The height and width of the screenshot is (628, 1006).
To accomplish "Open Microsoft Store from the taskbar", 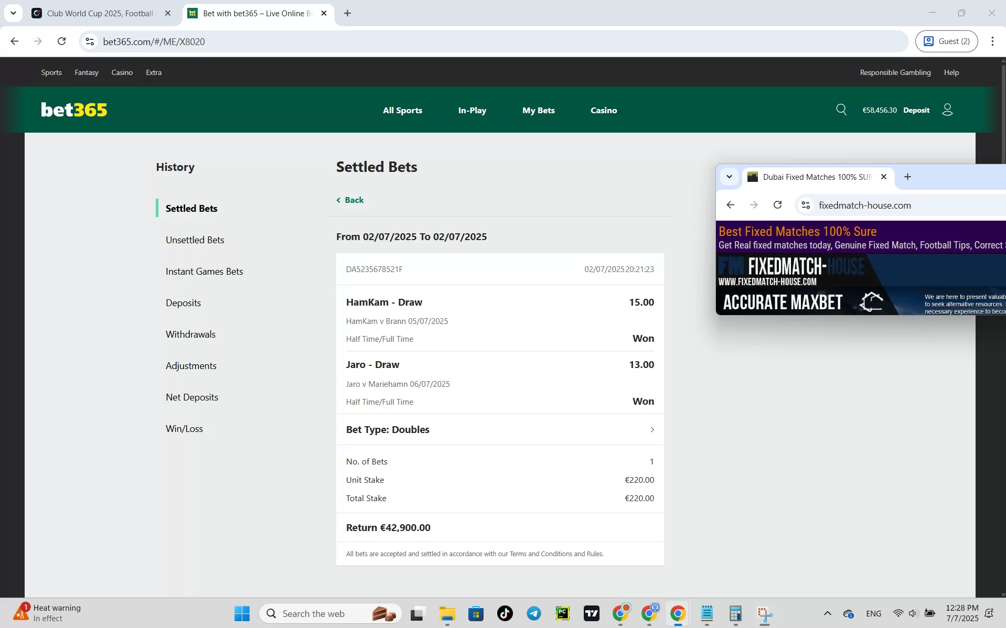I will click(x=476, y=613).
